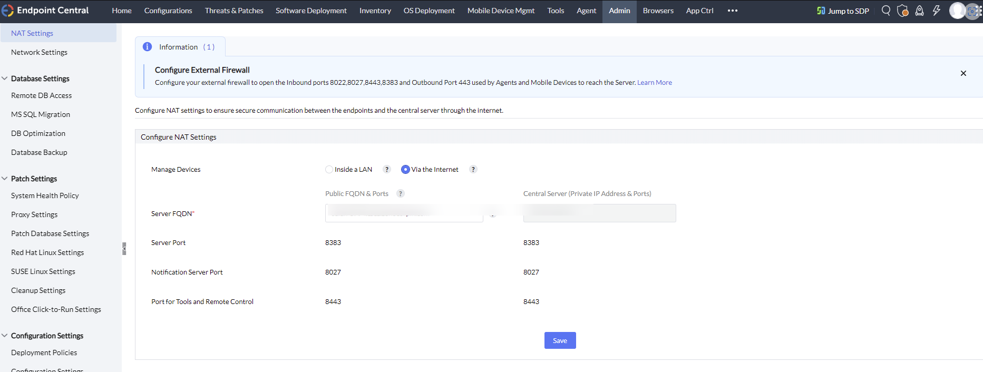Click the Public Server FQDN input field
Image resolution: width=983 pixels, height=372 pixels.
tap(404, 213)
